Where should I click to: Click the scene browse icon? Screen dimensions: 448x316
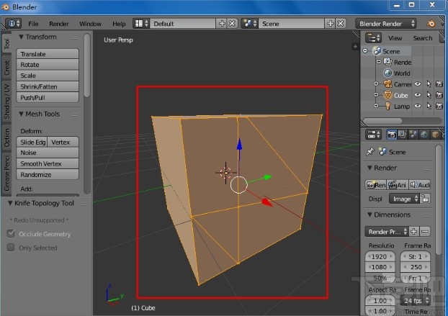pyautogui.click(x=250, y=24)
